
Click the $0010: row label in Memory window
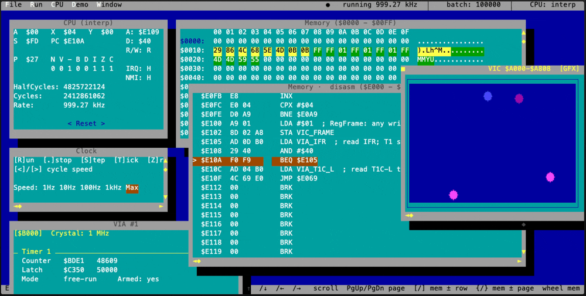[x=192, y=50]
